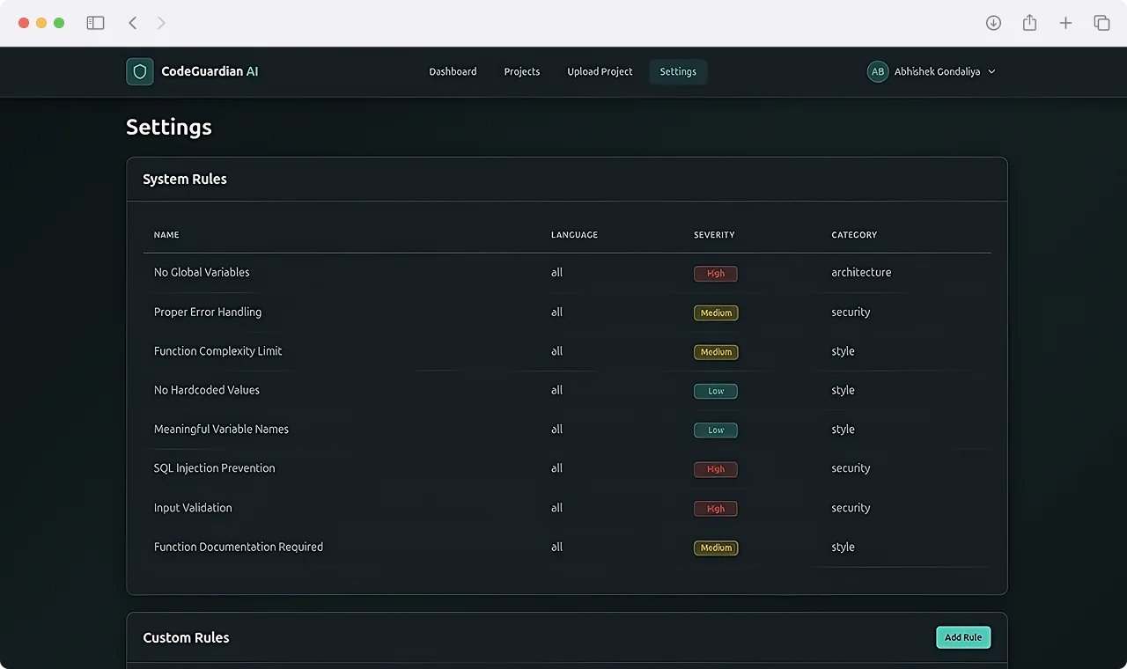The width and height of the screenshot is (1127, 669).
Task: Click the CodeGuardian shield logo icon
Action: click(140, 71)
